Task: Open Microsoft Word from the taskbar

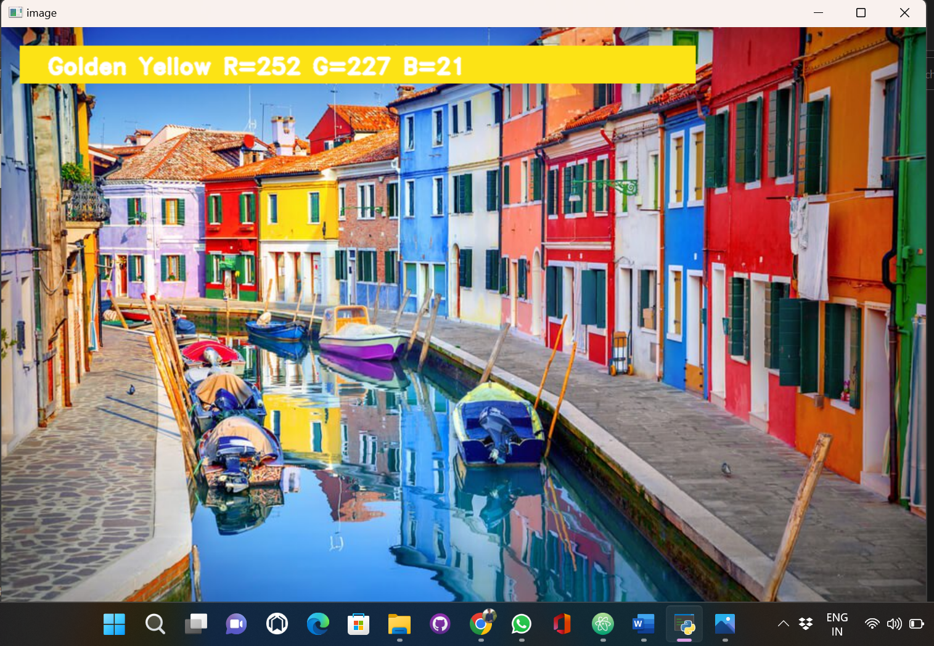Action: [x=643, y=624]
